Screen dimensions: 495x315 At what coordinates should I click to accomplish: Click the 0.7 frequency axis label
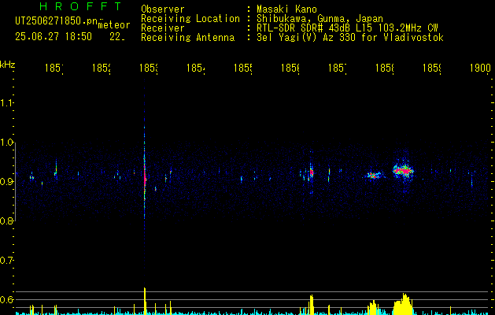6,261
